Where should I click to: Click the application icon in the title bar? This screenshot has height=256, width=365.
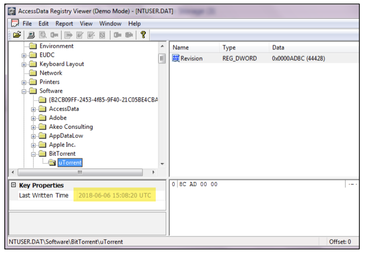point(12,11)
